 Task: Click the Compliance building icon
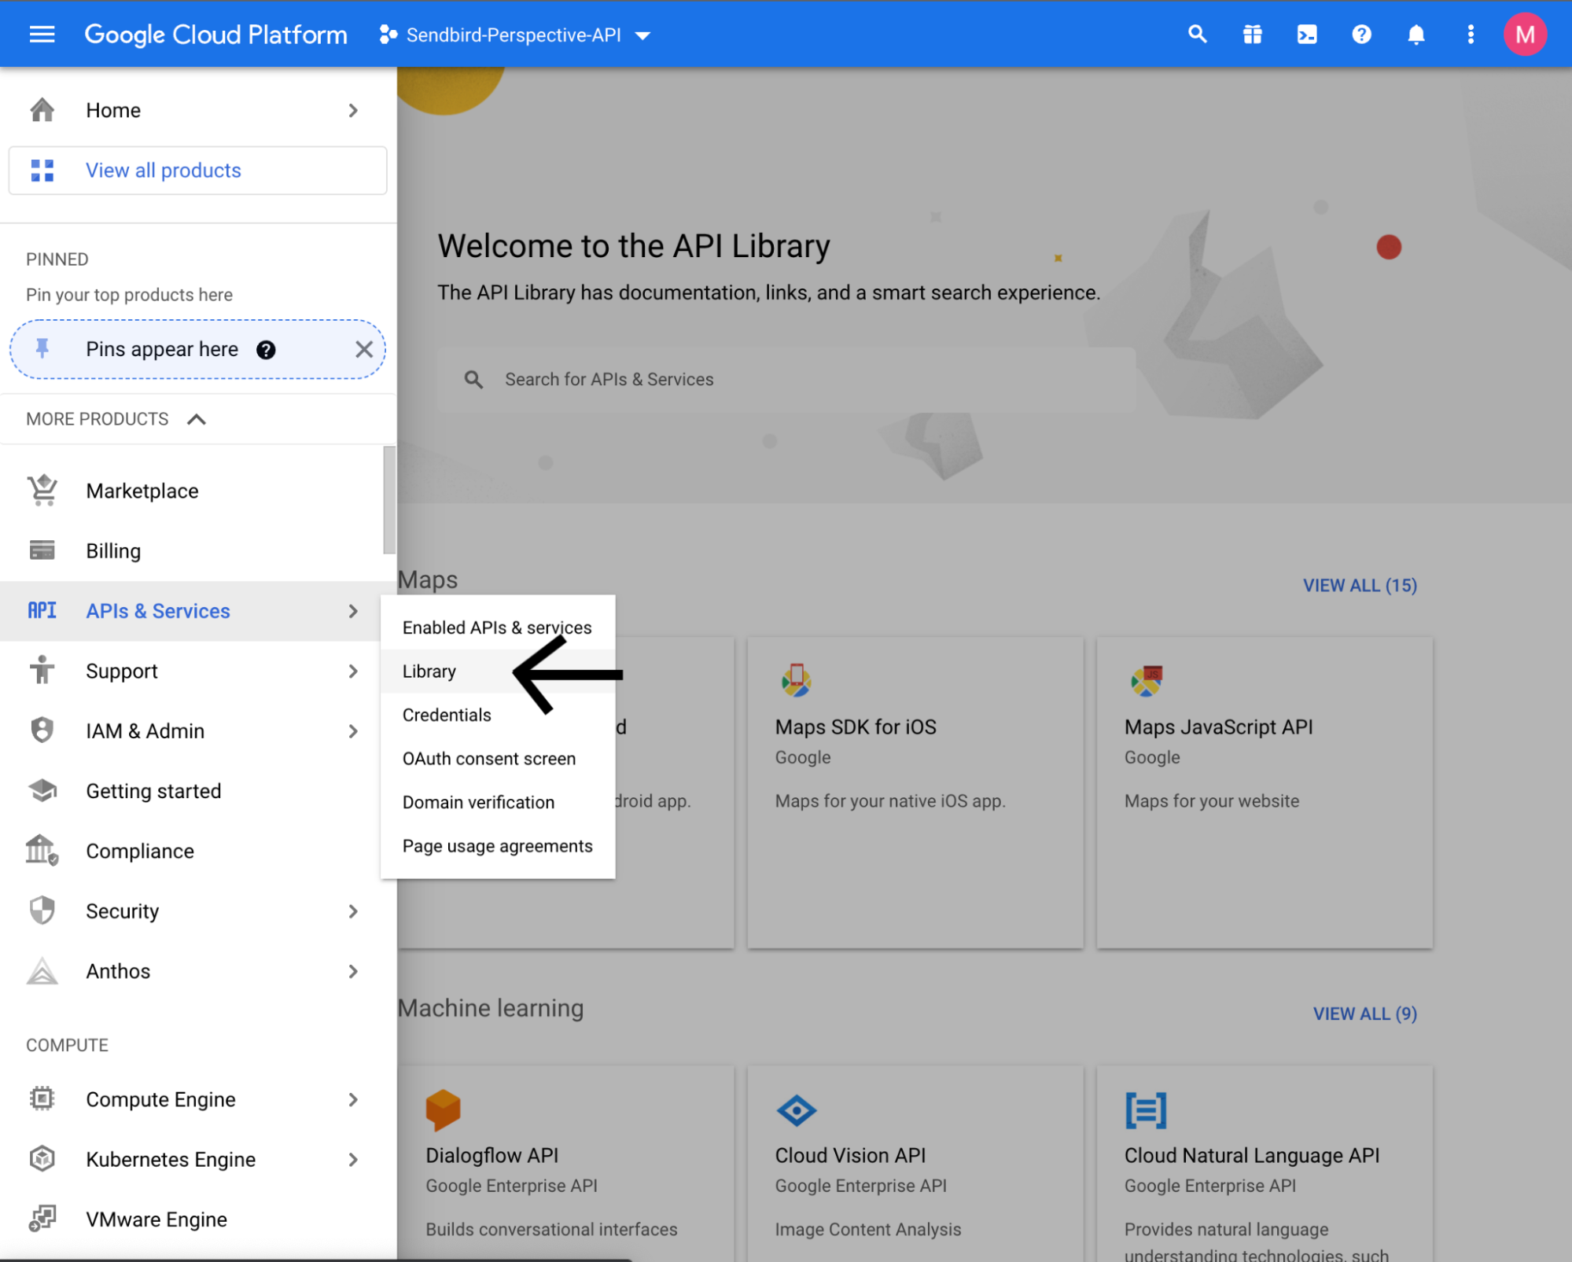click(x=42, y=851)
